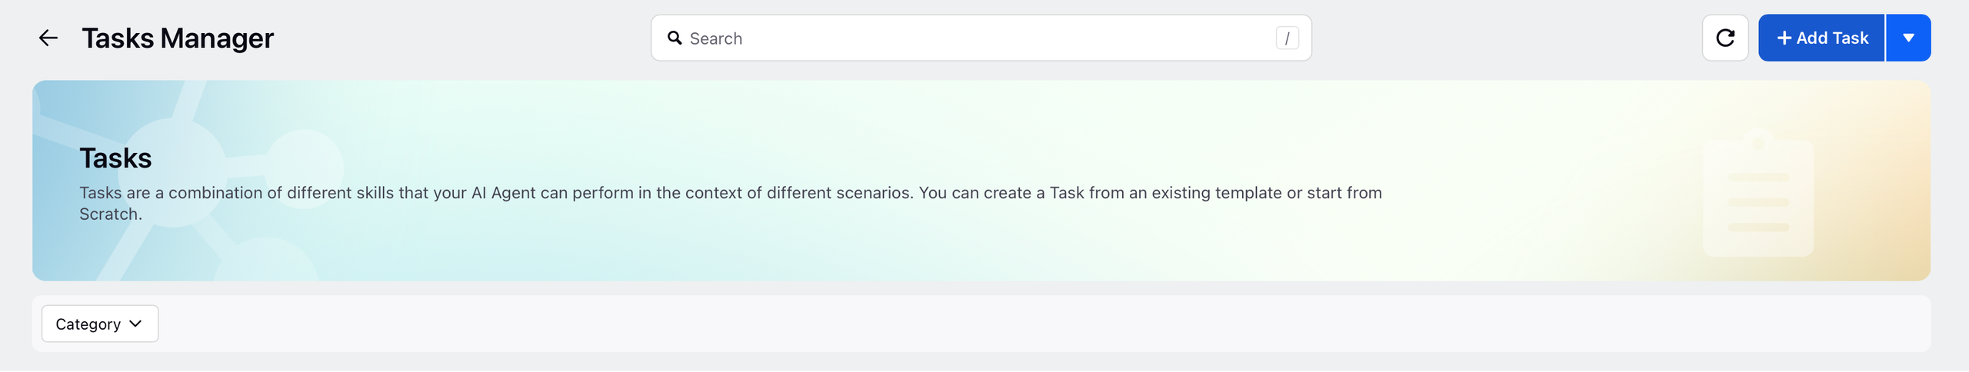Screen dimensions: 1969x372
Task: Click the banner description about AI Agent skills
Action: tap(731, 203)
